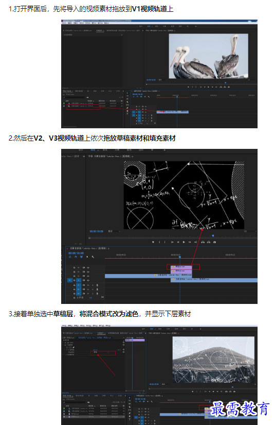Select the Type tool in step 1 tools panel

(x=127, y=114)
